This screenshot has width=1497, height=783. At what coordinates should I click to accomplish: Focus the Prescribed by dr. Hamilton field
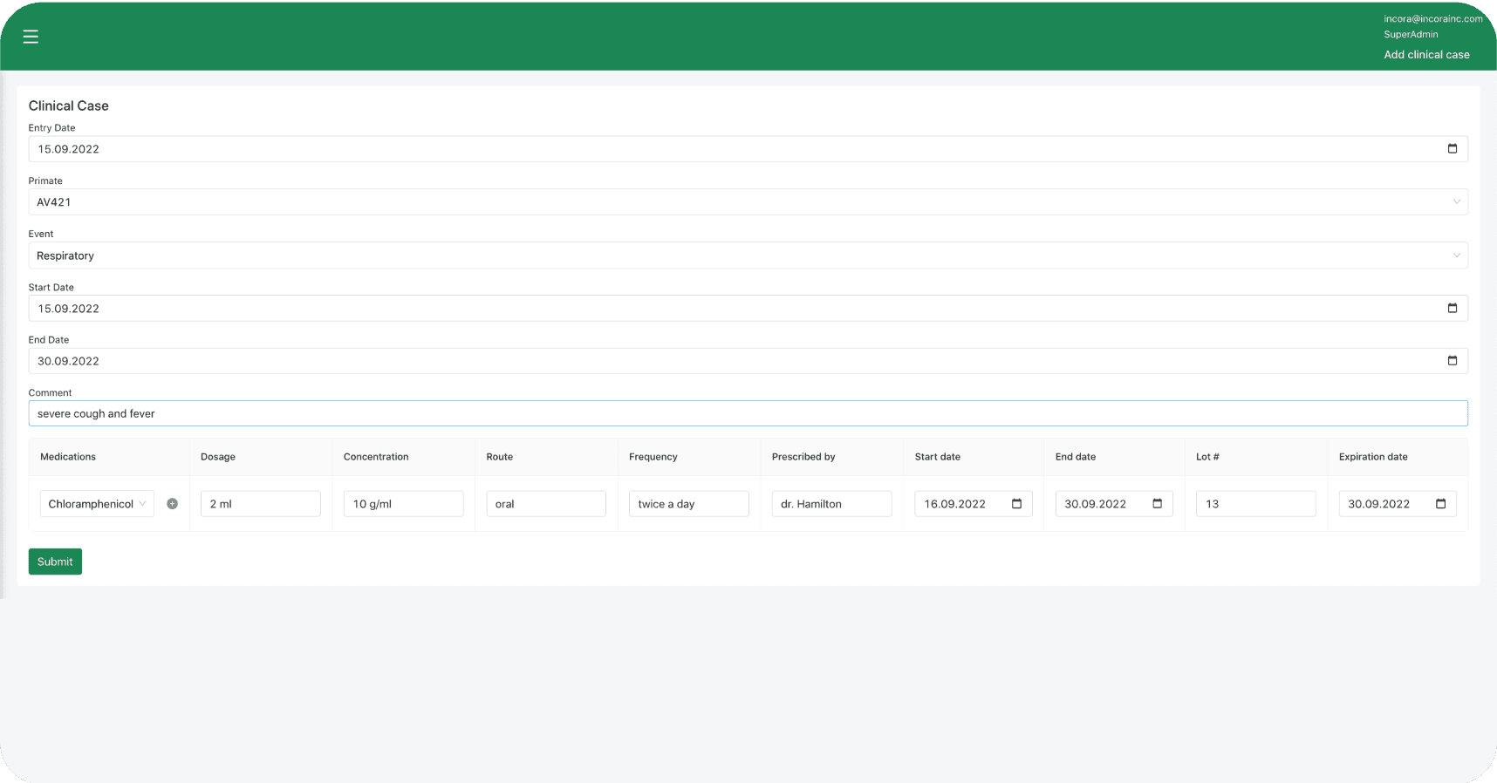pyautogui.click(x=831, y=504)
